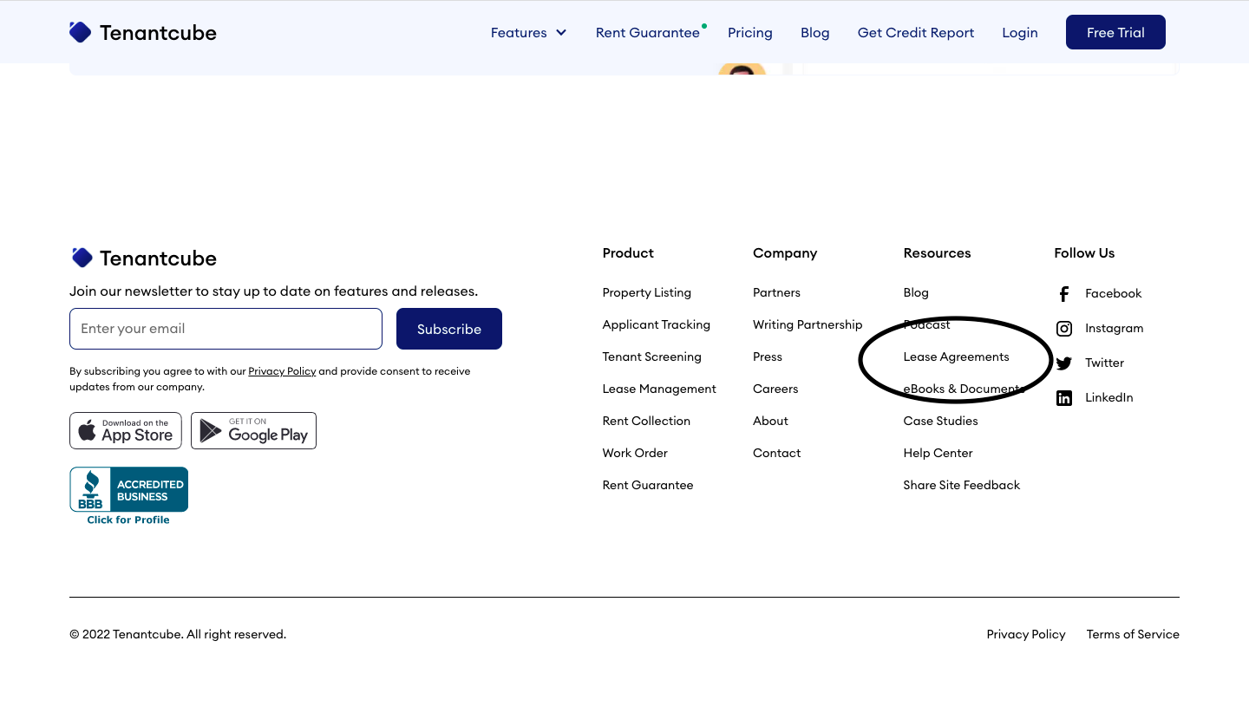Go to Pricing page
The image size is (1249, 713).
[750, 33]
